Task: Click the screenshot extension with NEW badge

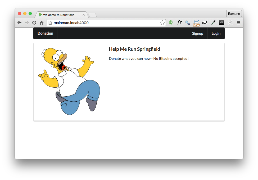Action: coord(196,23)
